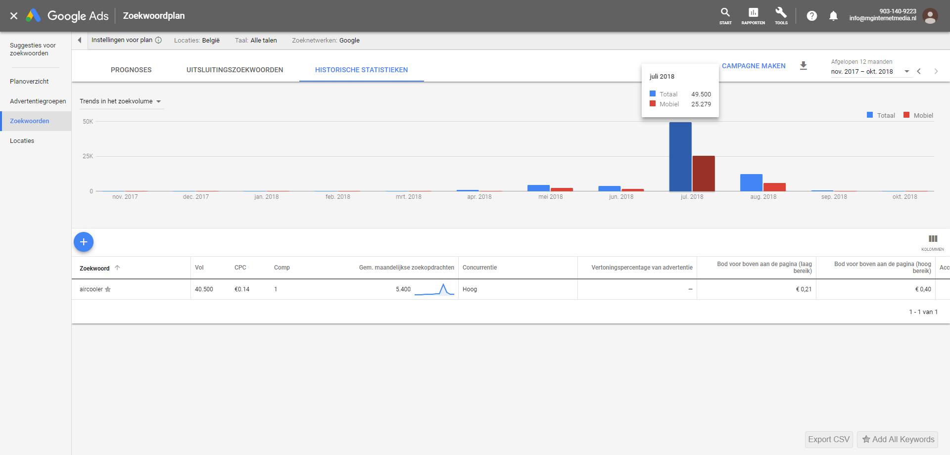Open the START search icon

725,16
